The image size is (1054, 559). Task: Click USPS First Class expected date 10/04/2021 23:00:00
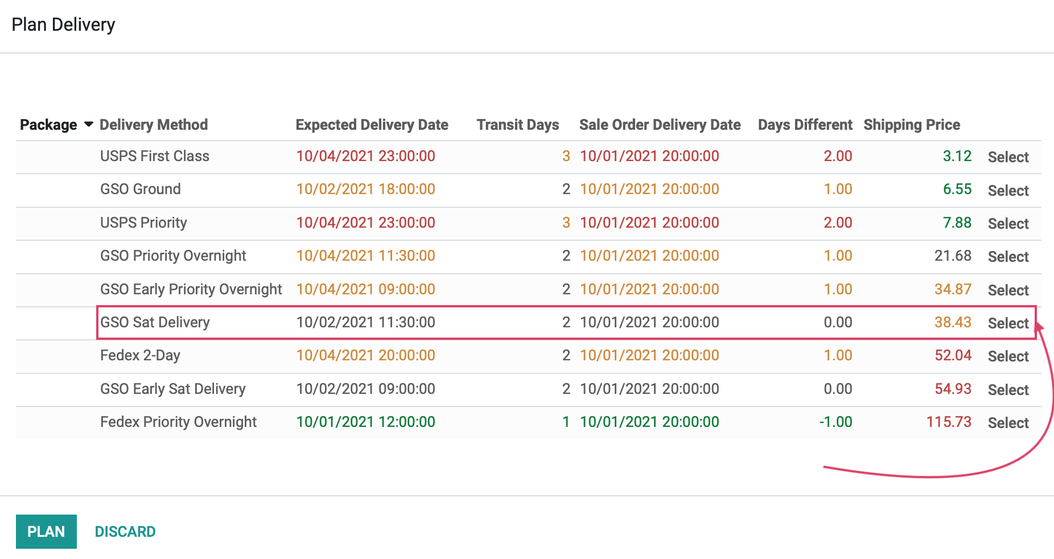point(366,156)
